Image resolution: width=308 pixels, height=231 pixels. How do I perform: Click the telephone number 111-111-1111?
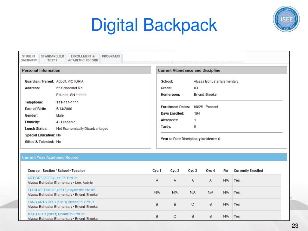pos(67,102)
